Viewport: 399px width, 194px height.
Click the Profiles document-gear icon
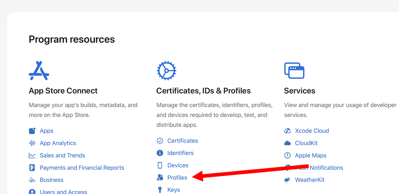(x=160, y=177)
